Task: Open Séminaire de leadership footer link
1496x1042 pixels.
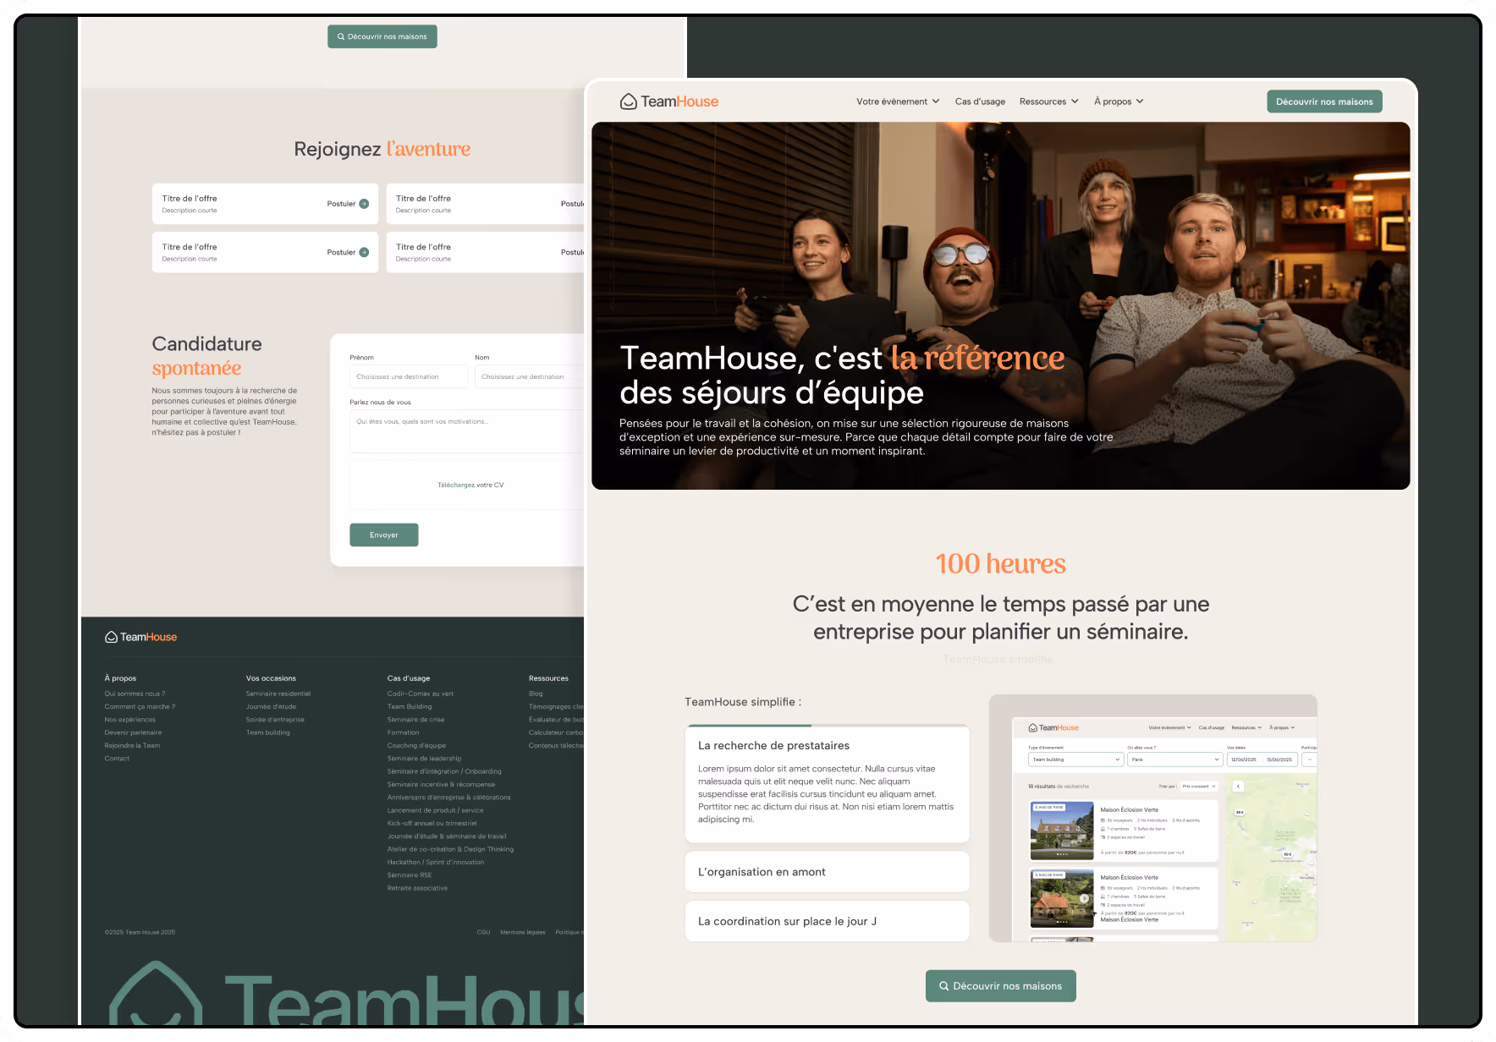Action: click(425, 759)
